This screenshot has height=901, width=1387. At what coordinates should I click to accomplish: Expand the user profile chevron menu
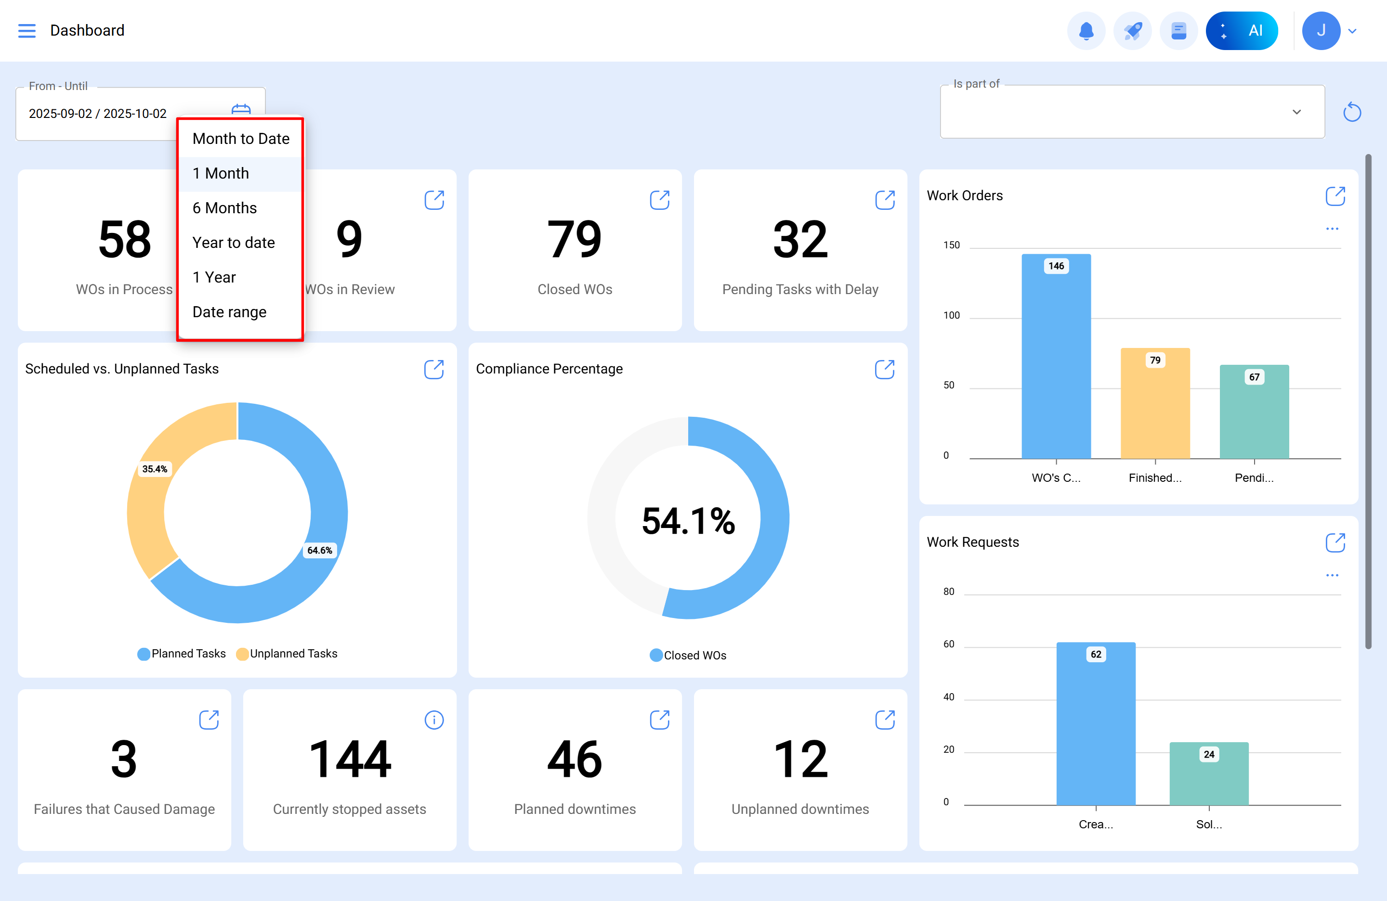(x=1353, y=30)
